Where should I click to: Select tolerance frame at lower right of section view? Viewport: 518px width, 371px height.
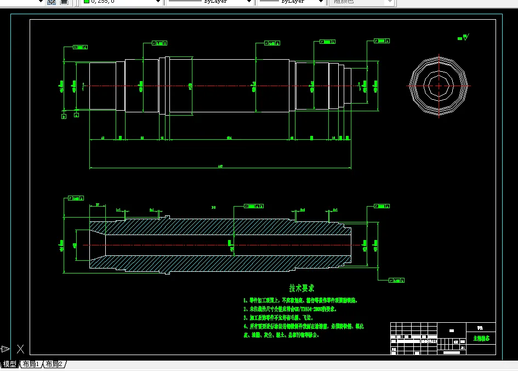pos(396,281)
